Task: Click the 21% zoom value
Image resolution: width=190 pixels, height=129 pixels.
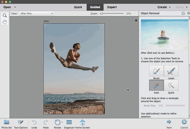Action: coord(129,14)
